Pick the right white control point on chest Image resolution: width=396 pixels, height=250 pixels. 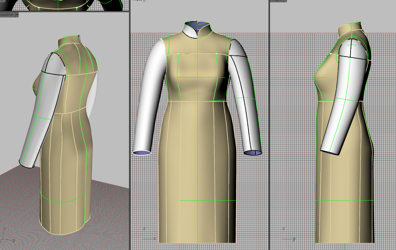[x=216, y=53]
